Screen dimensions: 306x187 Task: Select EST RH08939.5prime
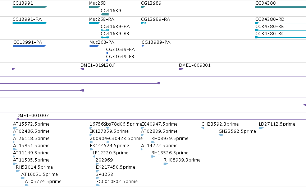tap(170, 139)
